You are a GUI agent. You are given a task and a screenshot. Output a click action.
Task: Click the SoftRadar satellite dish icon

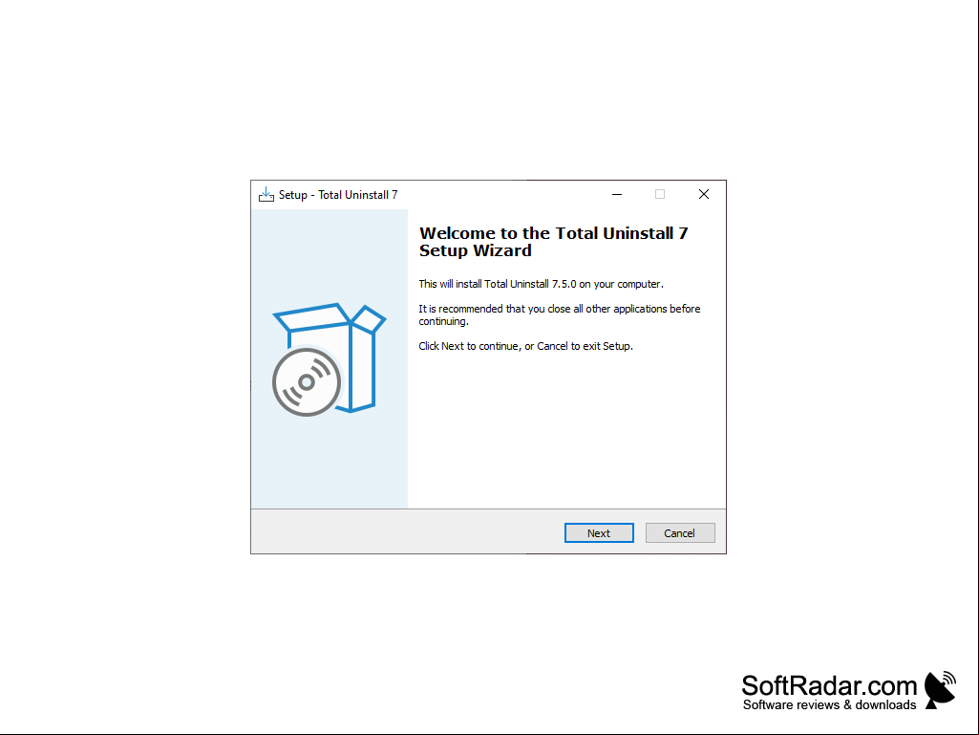(940, 689)
